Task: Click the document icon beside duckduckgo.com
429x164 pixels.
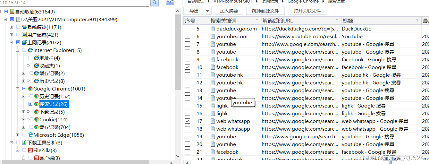Action: tap(213, 29)
